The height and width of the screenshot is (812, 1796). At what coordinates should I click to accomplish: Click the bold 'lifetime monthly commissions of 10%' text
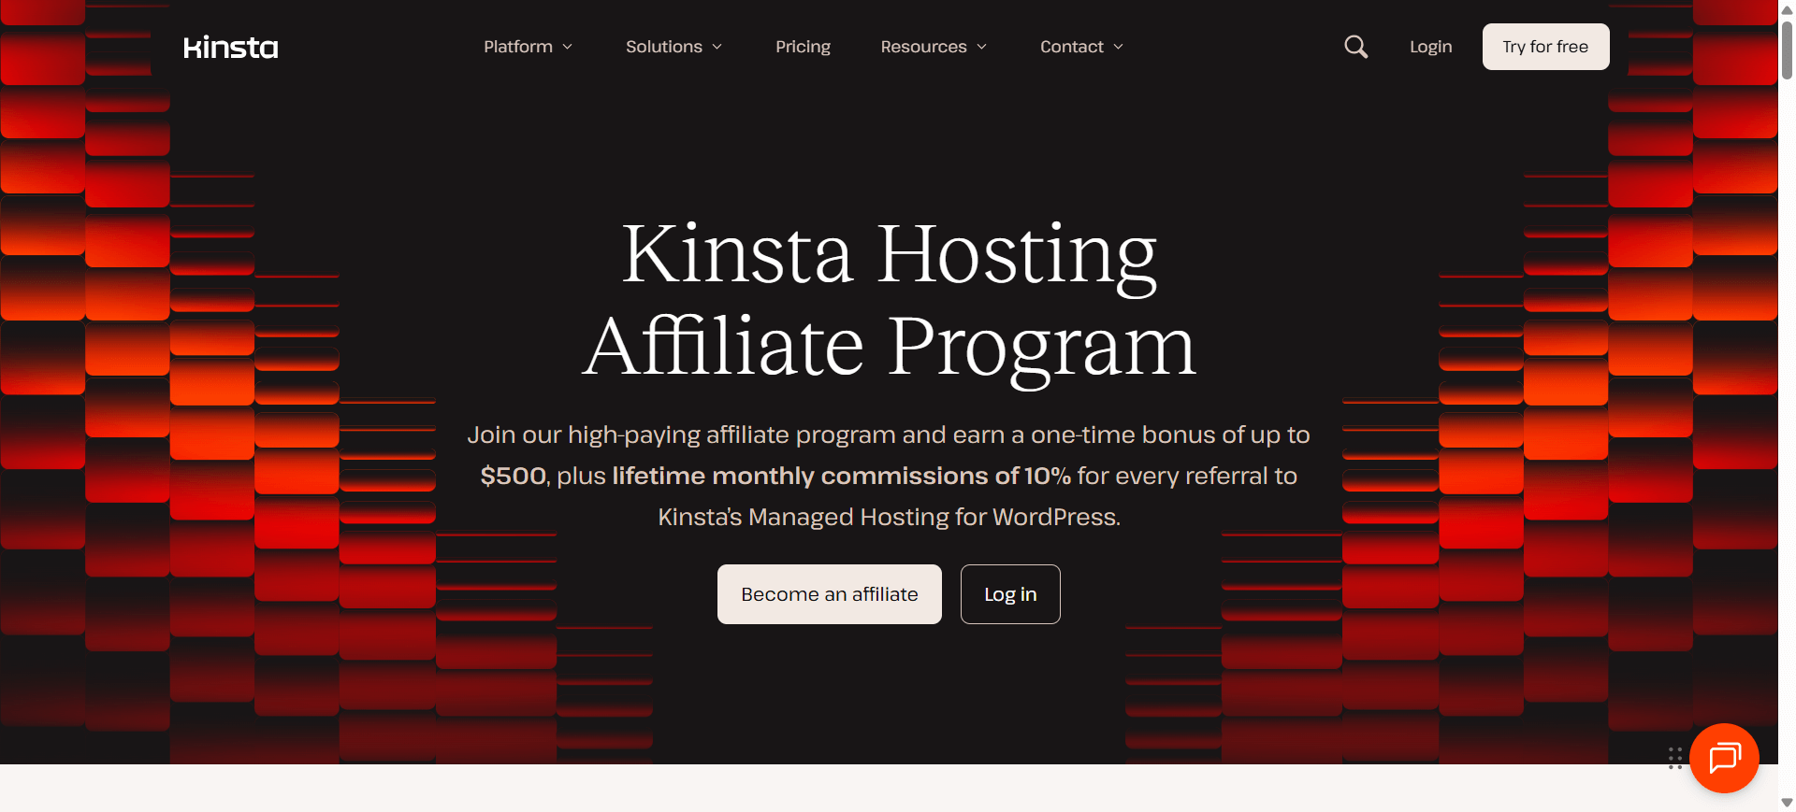point(841,476)
